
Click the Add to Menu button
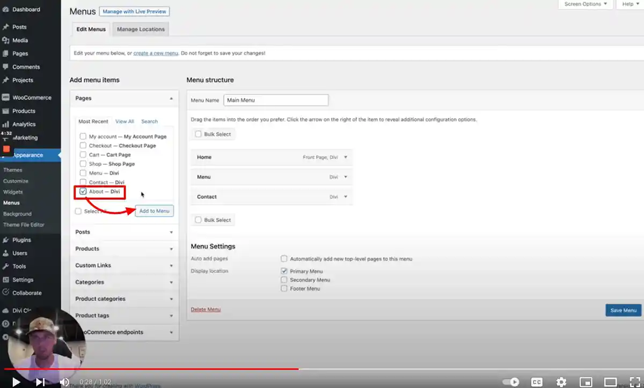(x=154, y=211)
